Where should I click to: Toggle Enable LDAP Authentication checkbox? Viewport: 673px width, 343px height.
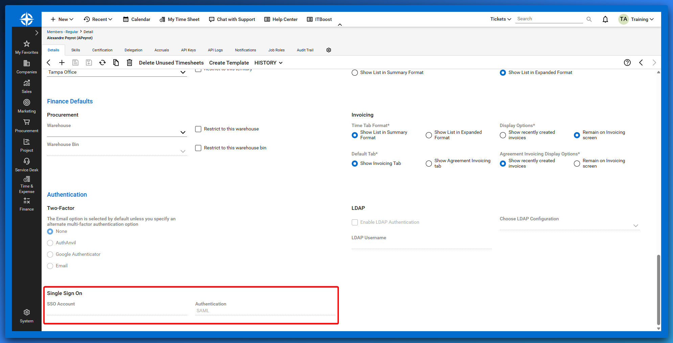[355, 222]
